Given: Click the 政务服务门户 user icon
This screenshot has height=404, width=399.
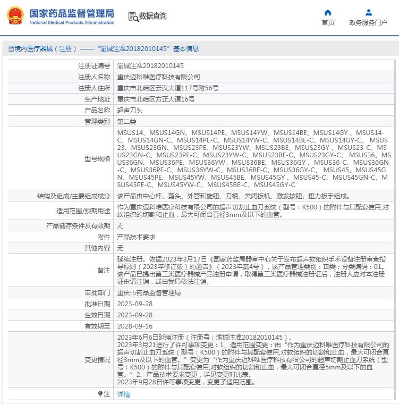Looking at the screenshot, I should coord(369,12).
